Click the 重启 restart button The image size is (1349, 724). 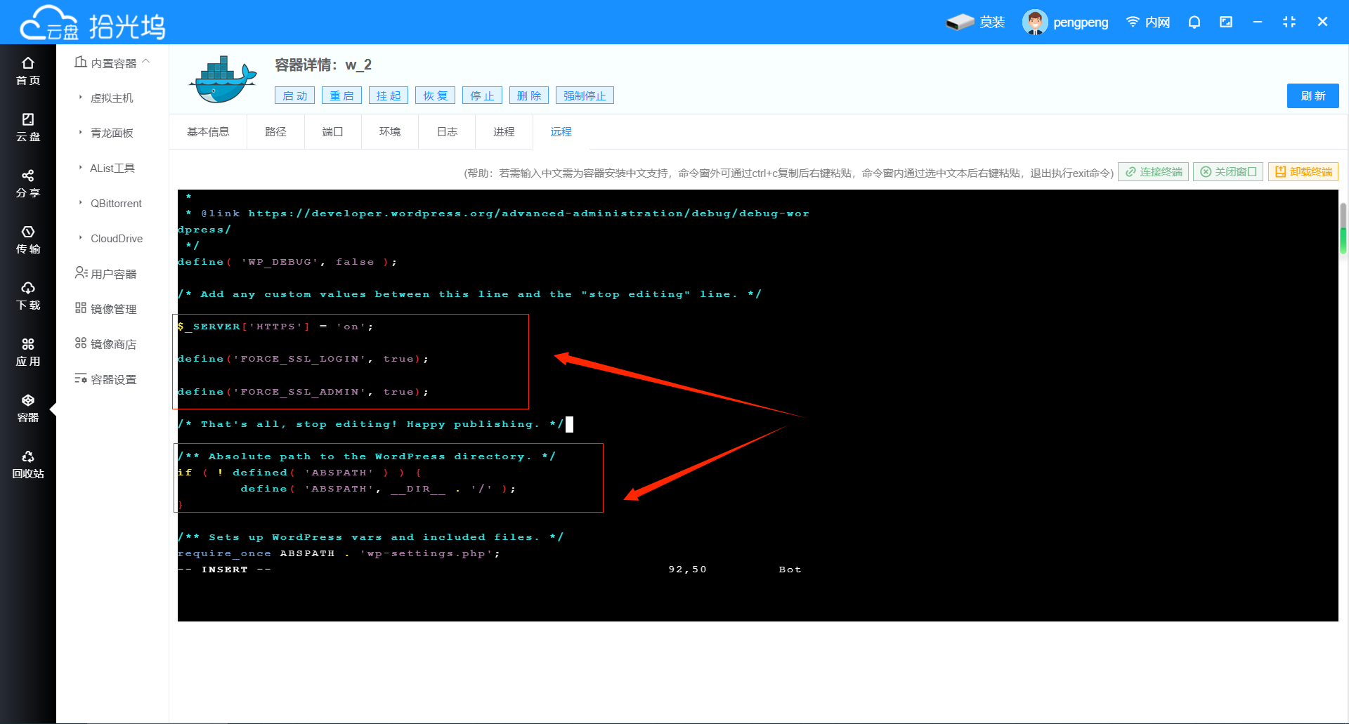341,96
